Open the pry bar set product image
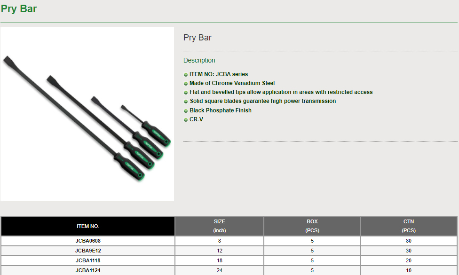The width and height of the screenshot is (459, 275). coord(87,114)
